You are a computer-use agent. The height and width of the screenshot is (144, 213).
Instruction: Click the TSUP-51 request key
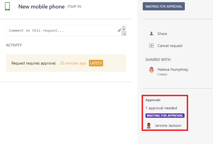(74, 7)
